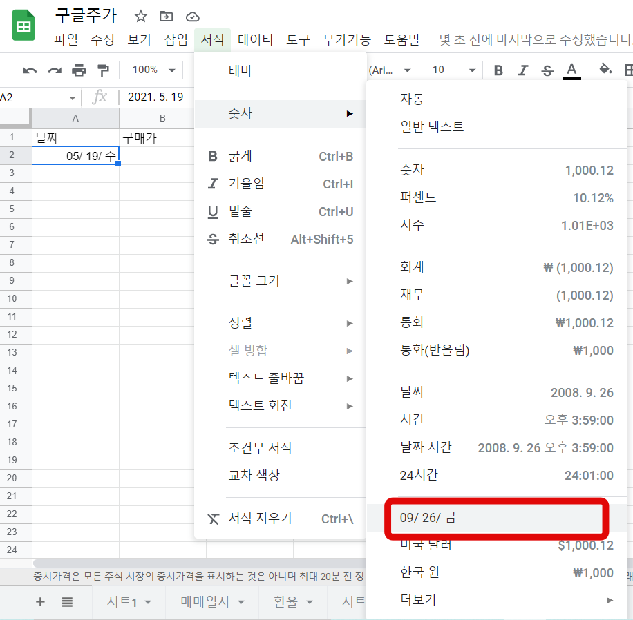Screen dimensions: 633x620
Task: Open the 100% zoom dropdown
Action: pyautogui.click(x=151, y=70)
